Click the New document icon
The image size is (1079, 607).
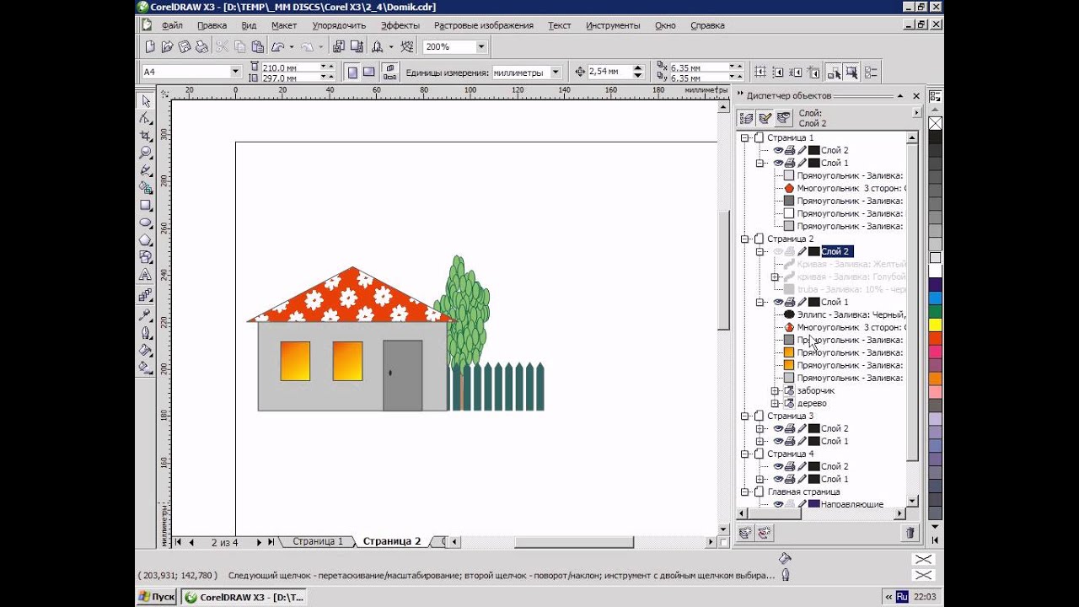click(x=150, y=47)
